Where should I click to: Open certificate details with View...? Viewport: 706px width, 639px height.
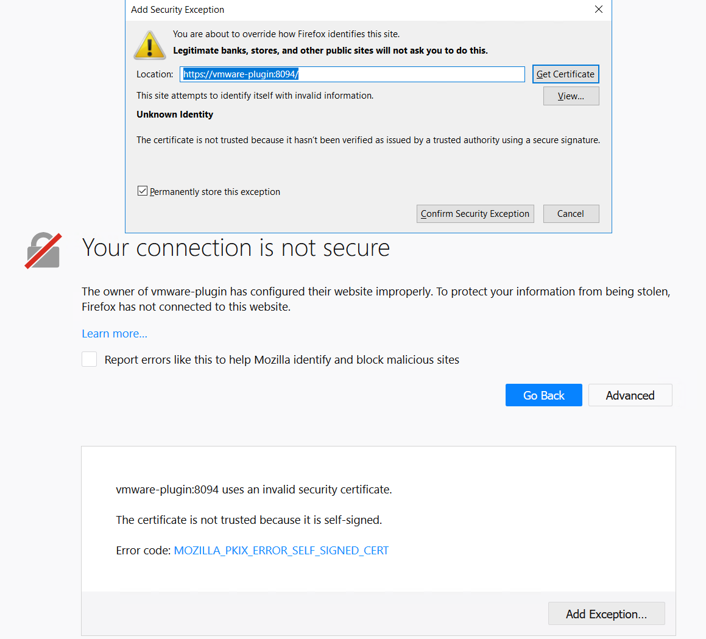point(571,96)
